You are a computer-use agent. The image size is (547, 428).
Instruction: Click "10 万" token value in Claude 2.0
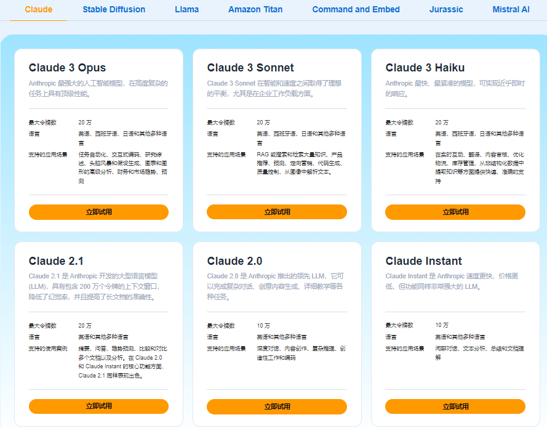point(263,326)
